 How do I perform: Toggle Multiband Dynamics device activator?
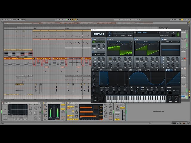[x=68, y=103]
